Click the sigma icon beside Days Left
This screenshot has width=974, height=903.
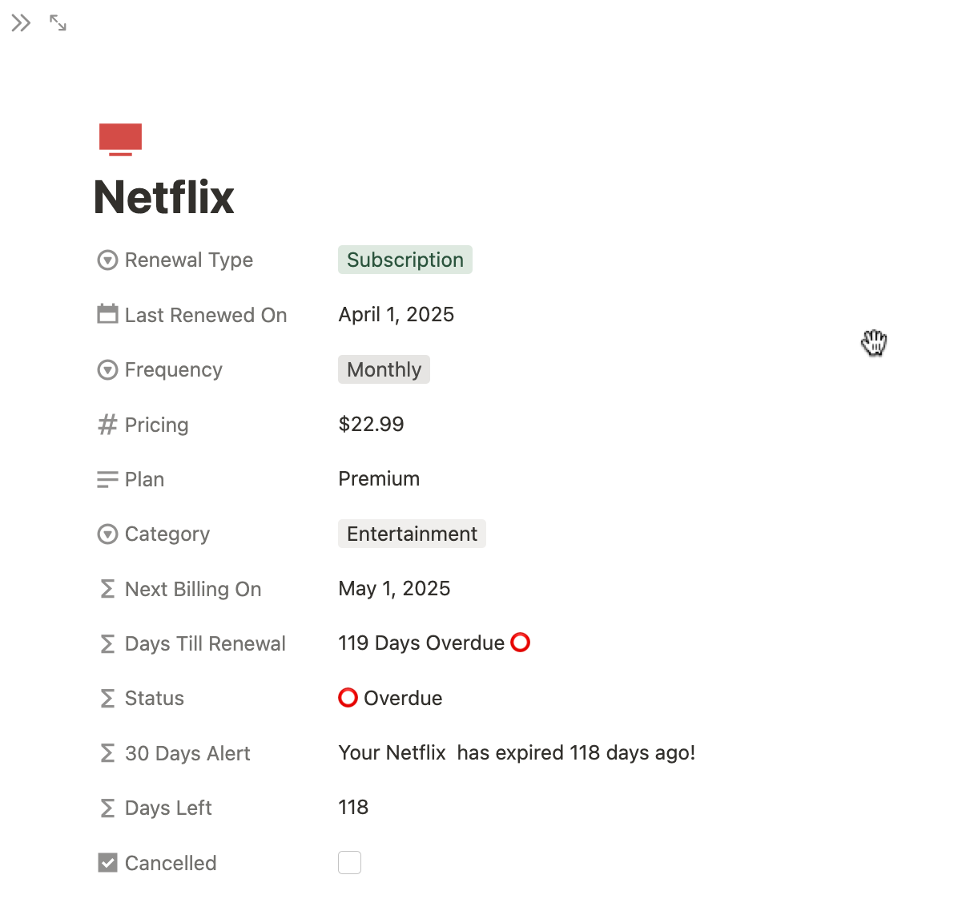(x=107, y=808)
